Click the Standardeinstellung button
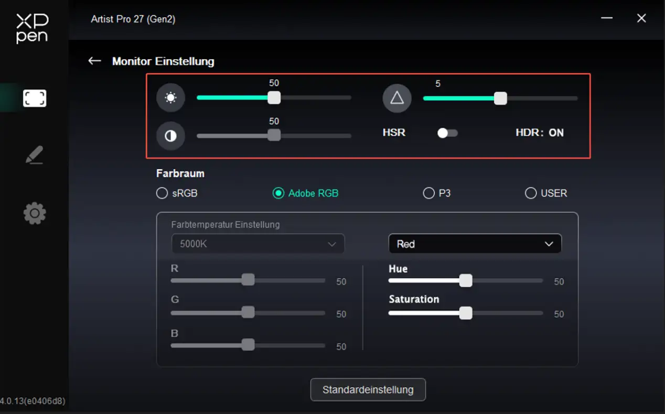The image size is (665, 414). (x=368, y=390)
